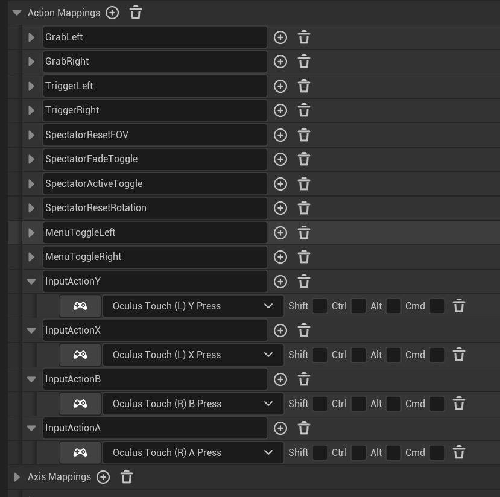Expand the TriggerRight mapping
This screenshot has width=500, height=497.
click(x=31, y=110)
